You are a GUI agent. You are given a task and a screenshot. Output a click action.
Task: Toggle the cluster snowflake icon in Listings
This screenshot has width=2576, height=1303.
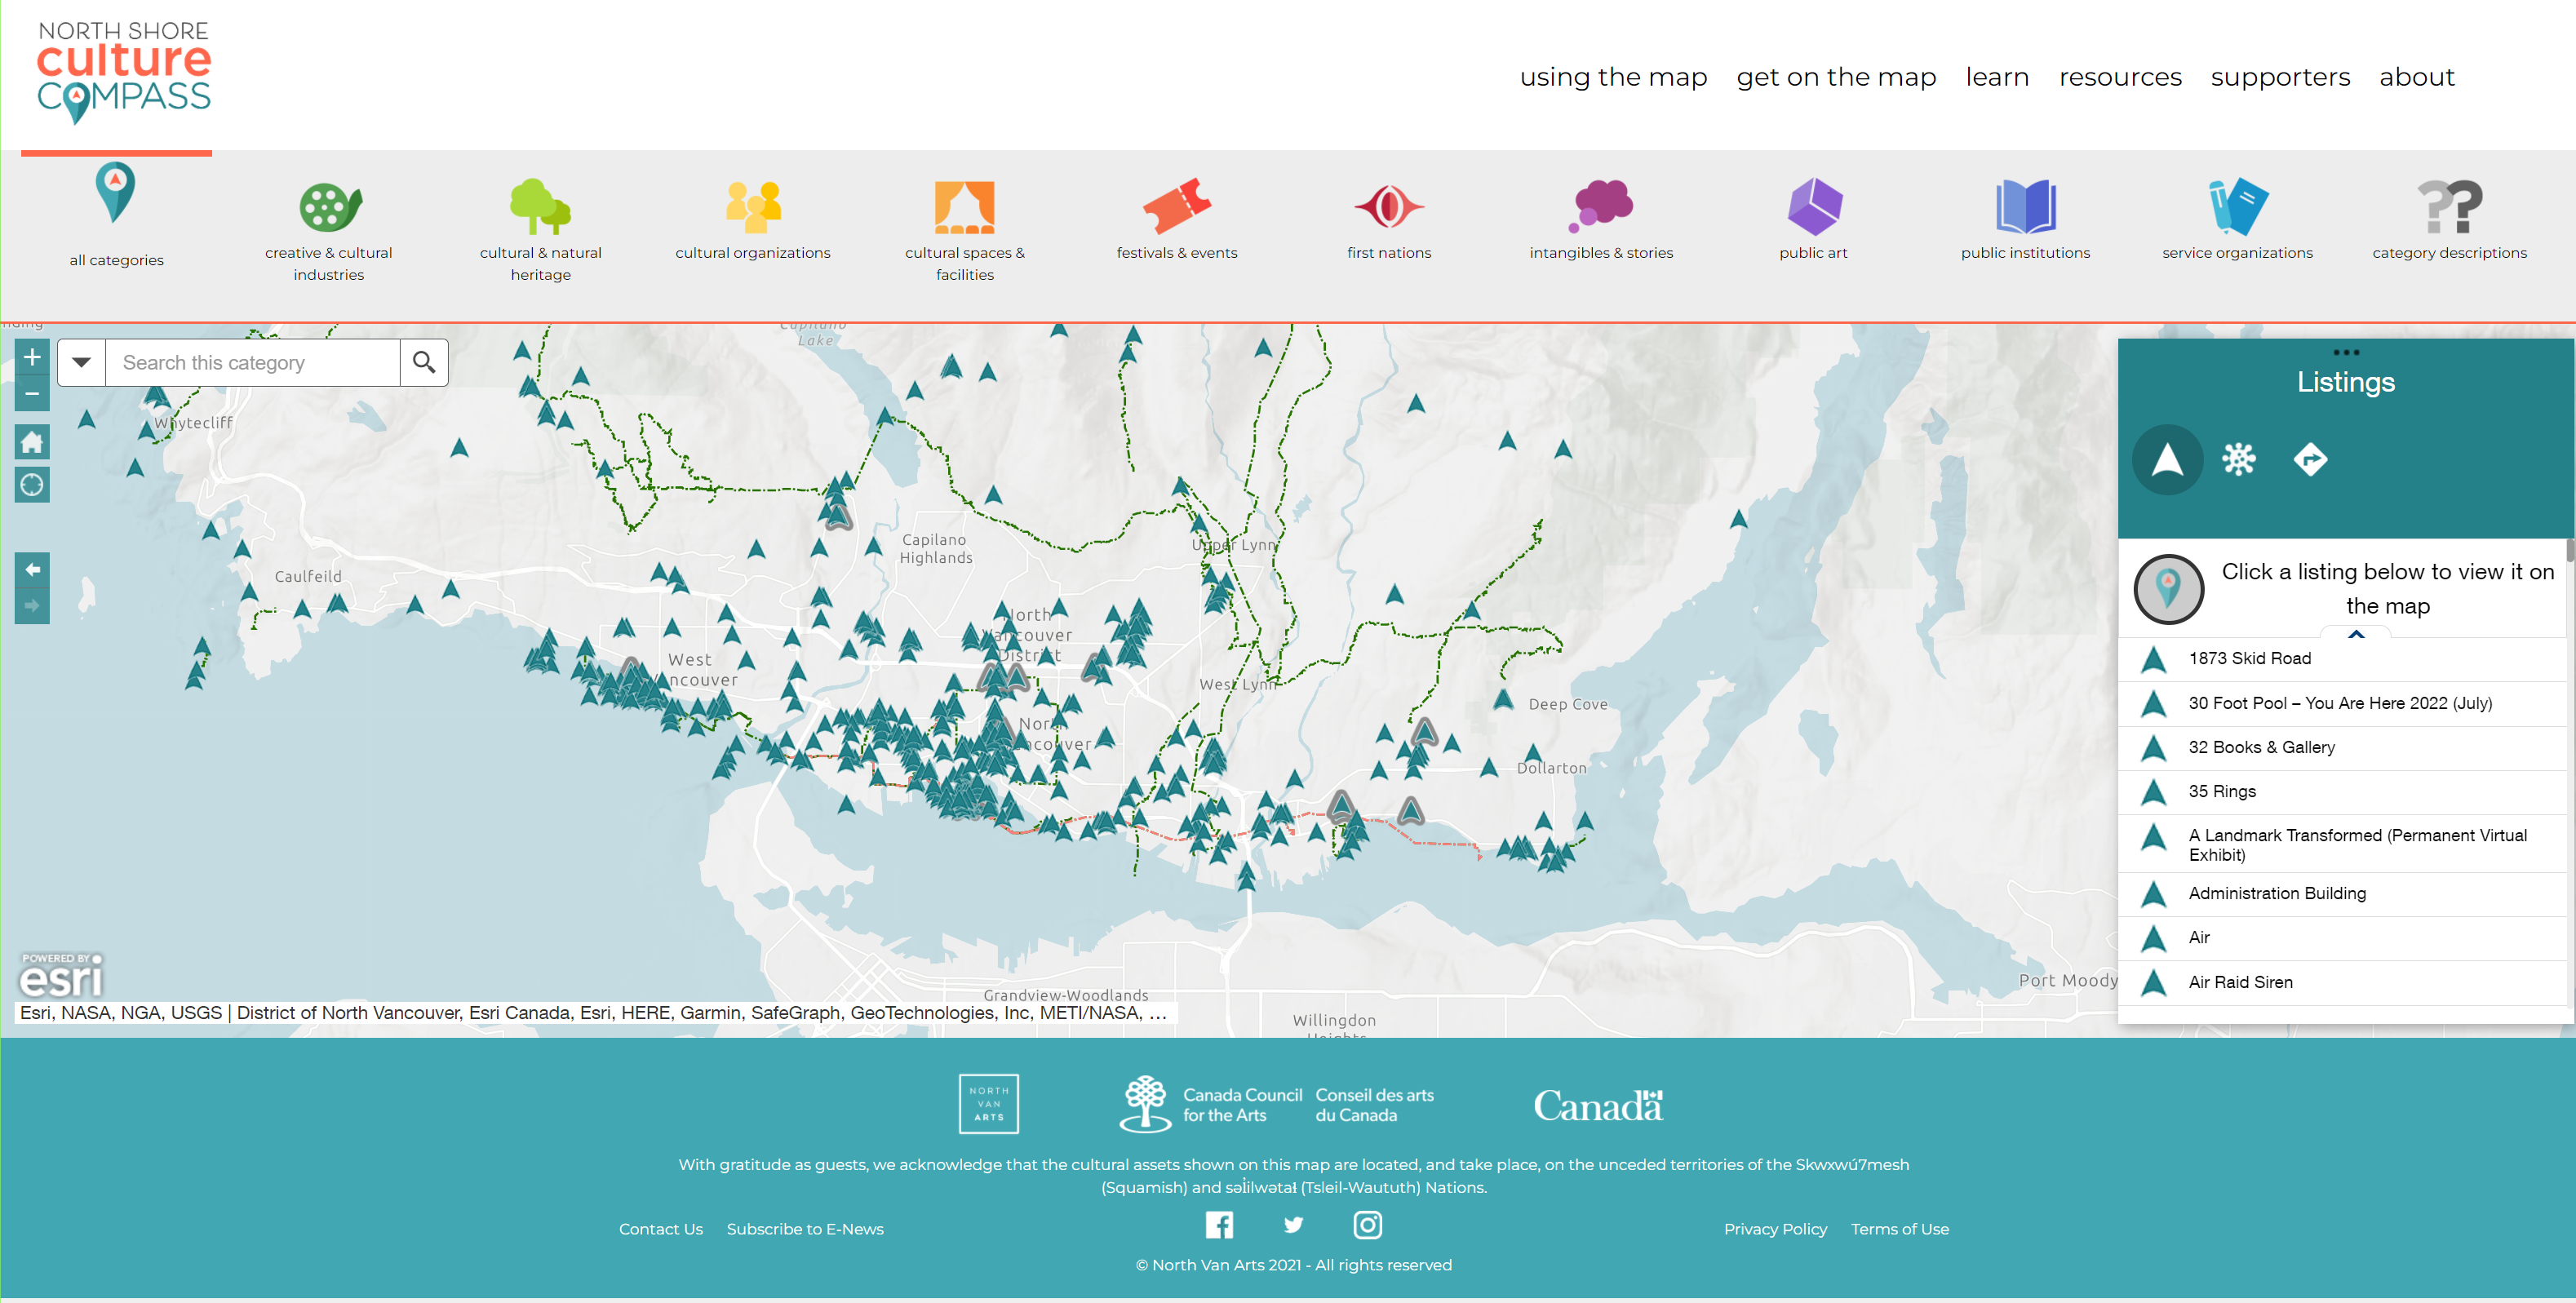pos(2239,460)
